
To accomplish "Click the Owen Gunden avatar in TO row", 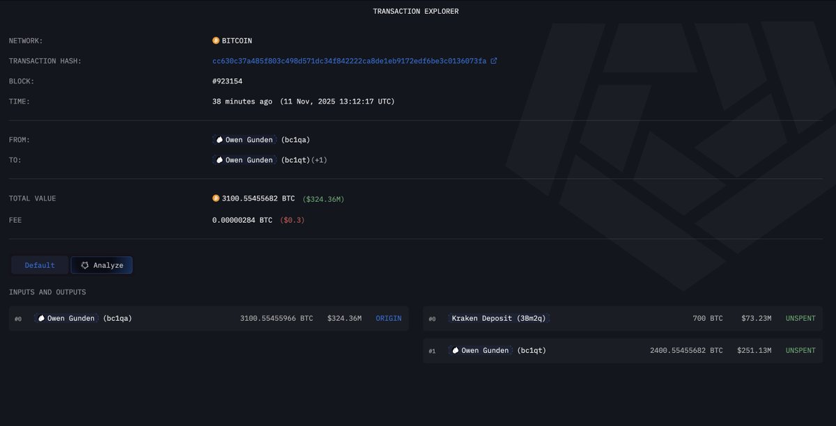I will coord(219,159).
